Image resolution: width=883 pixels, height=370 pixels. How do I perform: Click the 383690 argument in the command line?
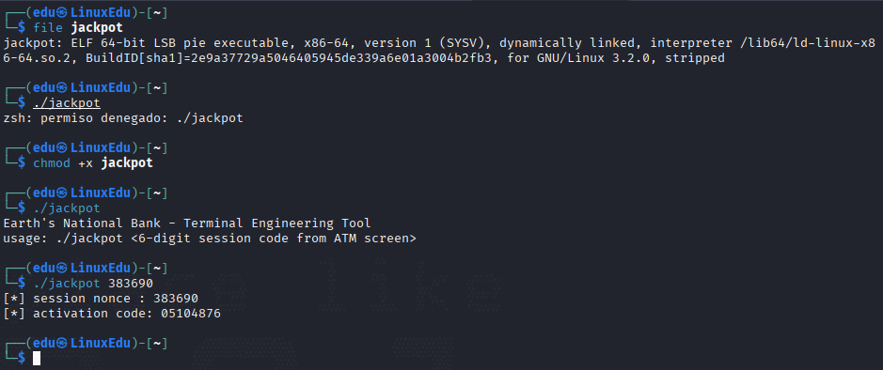[130, 284]
